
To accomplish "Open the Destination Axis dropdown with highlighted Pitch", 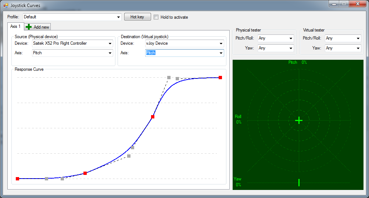I will [184, 53].
